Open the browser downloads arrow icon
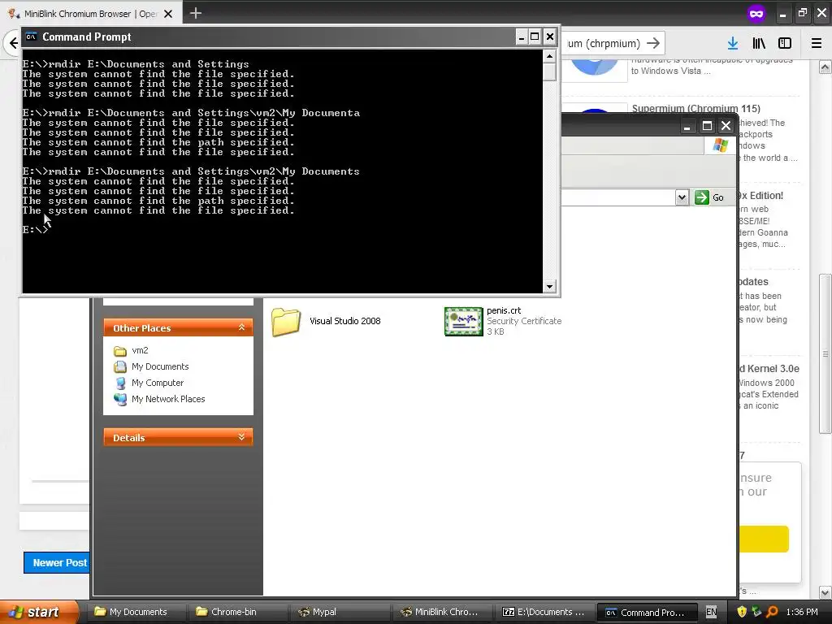Image resolution: width=832 pixels, height=624 pixels. tap(733, 44)
